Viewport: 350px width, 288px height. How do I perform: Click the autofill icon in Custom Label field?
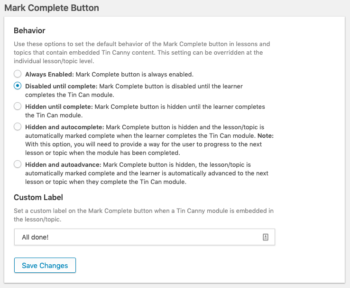pyautogui.click(x=266, y=237)
